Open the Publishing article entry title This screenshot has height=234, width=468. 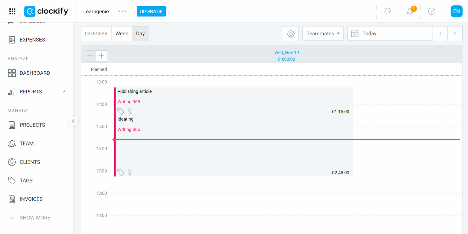click(x=134, y=91)
